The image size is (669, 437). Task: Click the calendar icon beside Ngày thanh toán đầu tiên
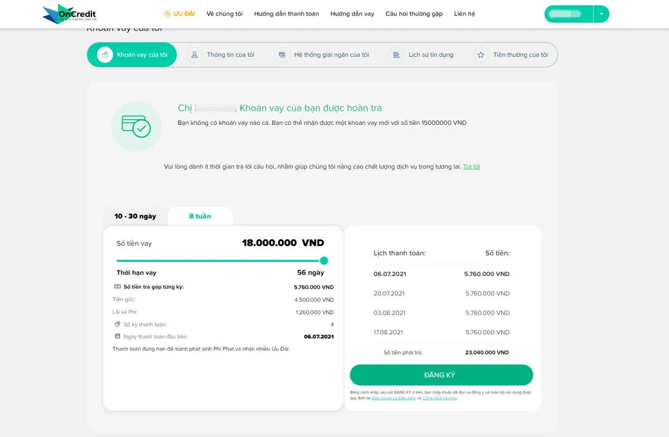pos(118,336)
